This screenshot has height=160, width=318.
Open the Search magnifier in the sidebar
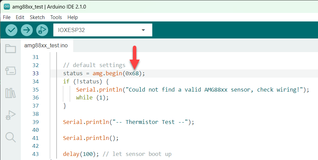click(x=11, y=137)
